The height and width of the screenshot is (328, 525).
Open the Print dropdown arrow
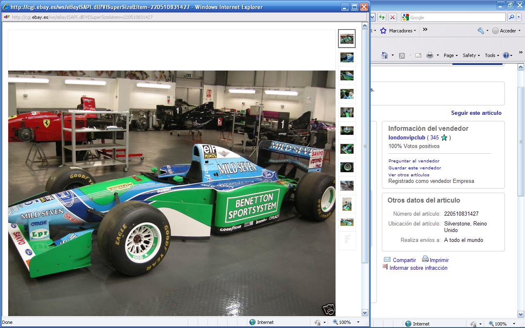tap(438, 55)
